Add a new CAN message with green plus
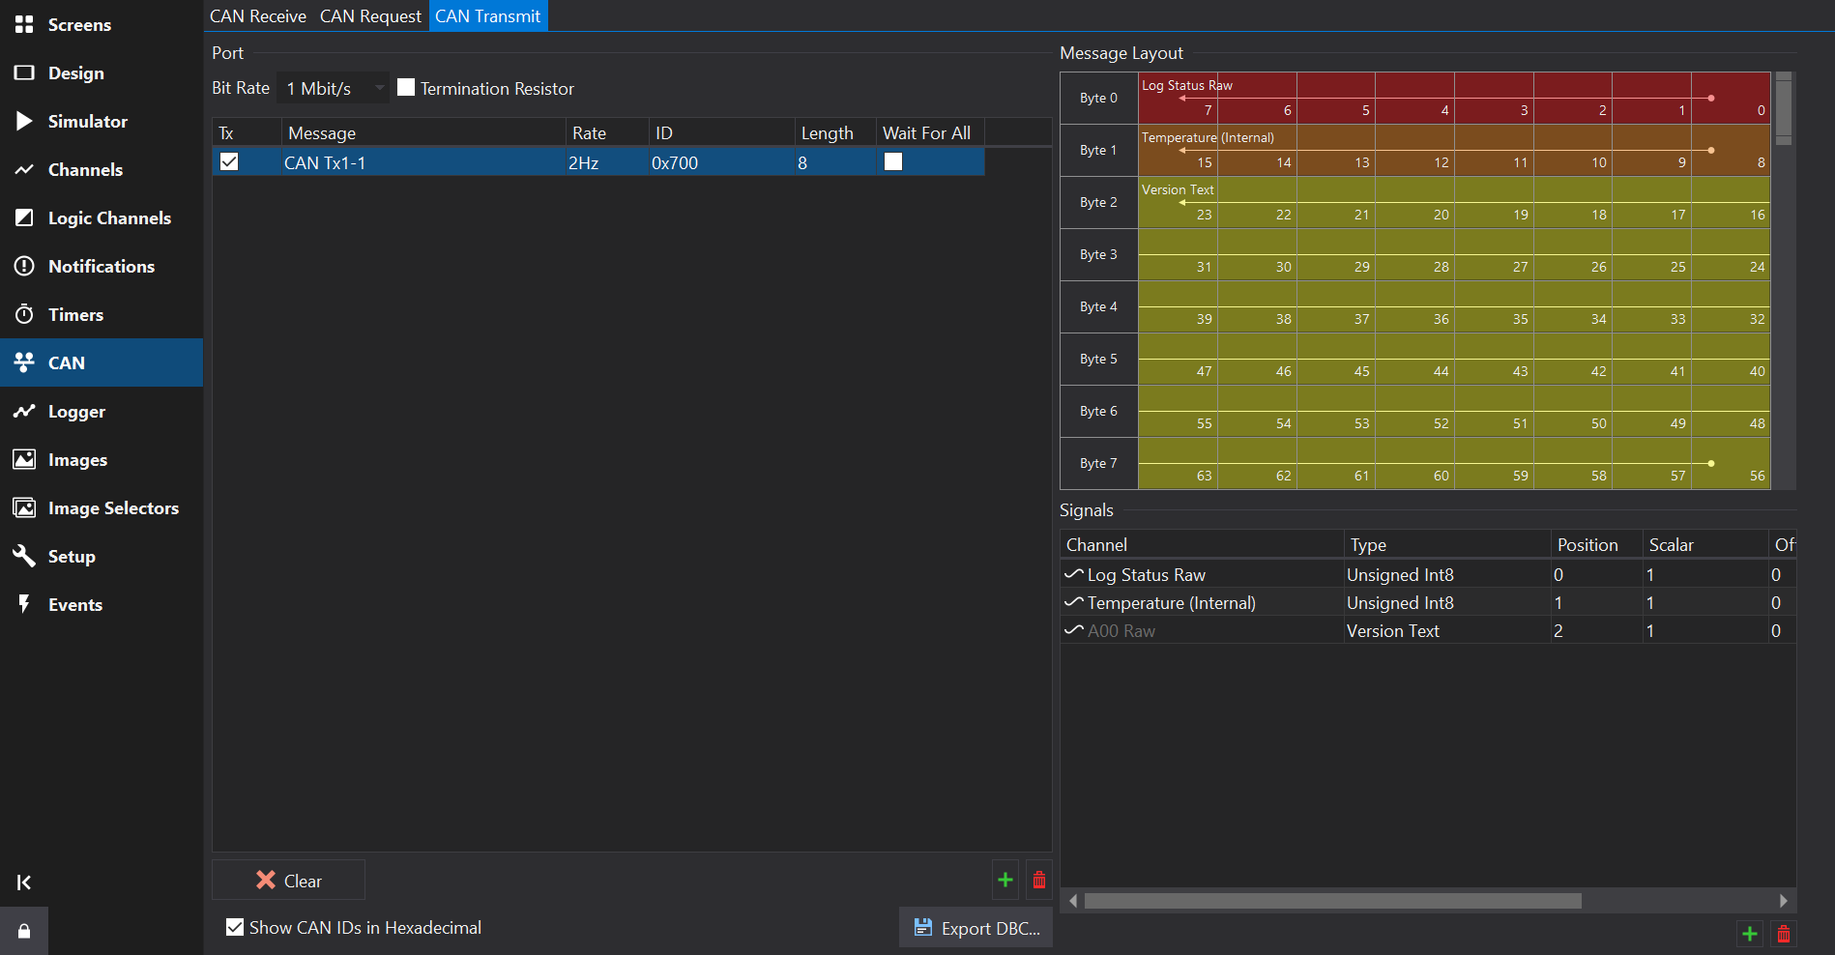The width and height of the screenshot is (1835, 955). 1005,880
